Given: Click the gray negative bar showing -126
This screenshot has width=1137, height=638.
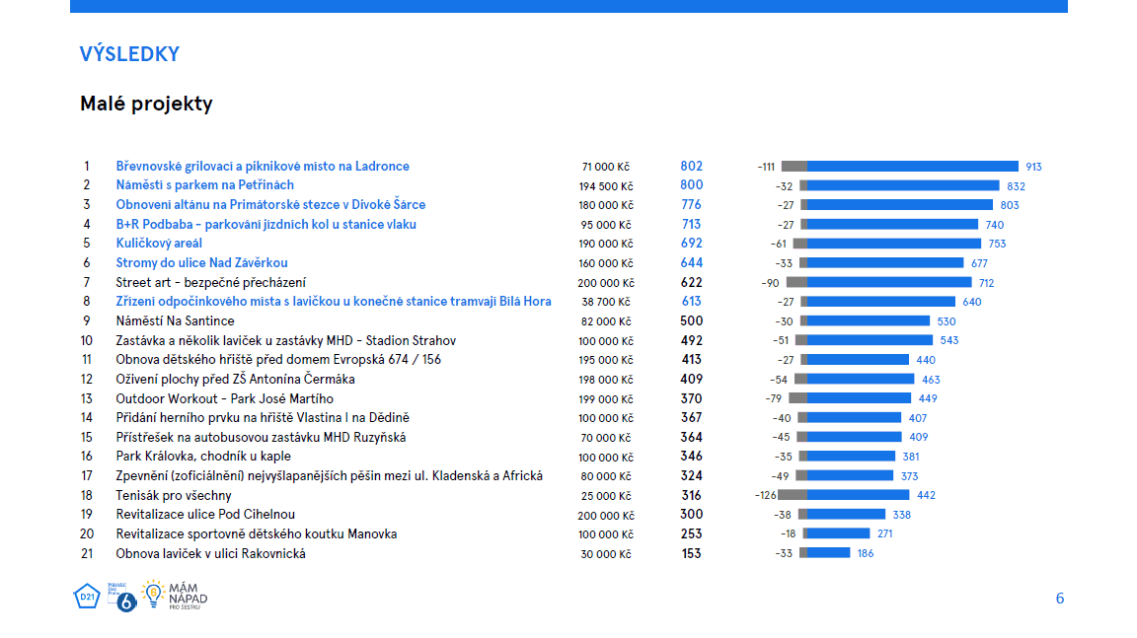Looking at the screenshot, I should click(792, 495).
